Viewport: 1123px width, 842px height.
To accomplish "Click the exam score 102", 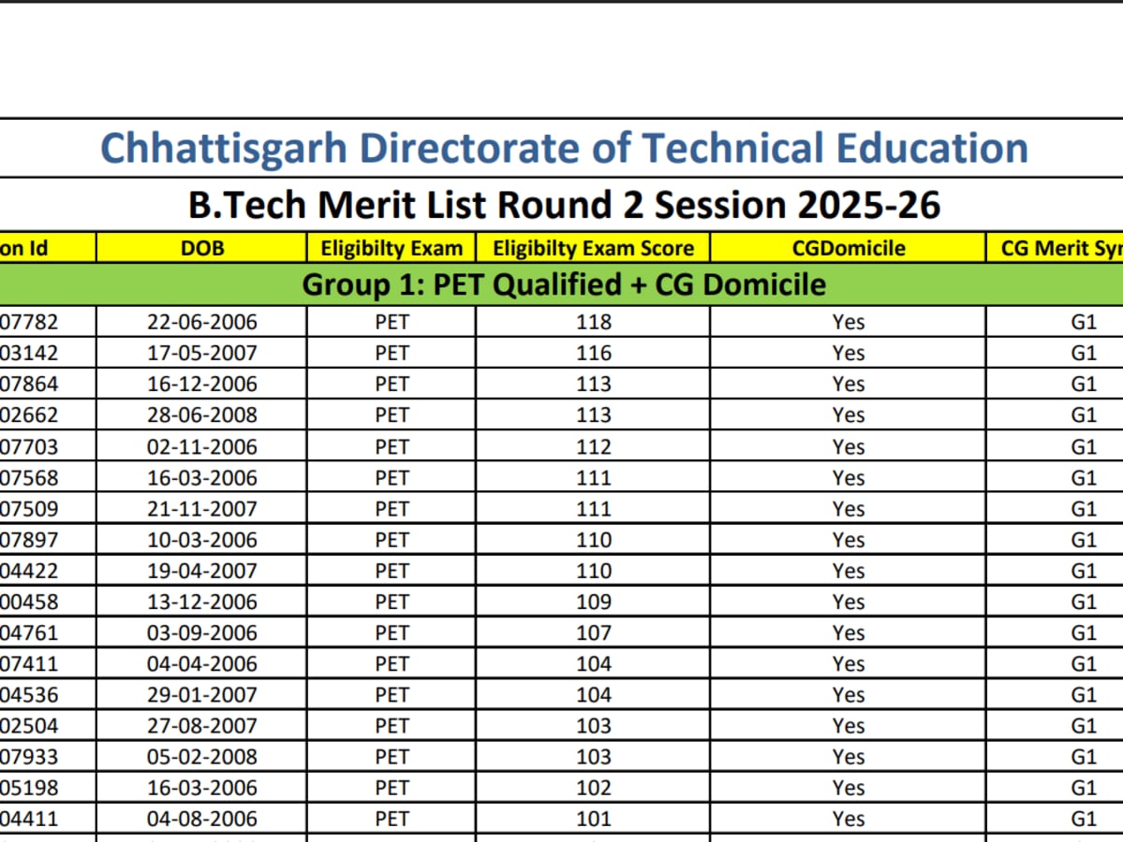I will pos(594,788).
